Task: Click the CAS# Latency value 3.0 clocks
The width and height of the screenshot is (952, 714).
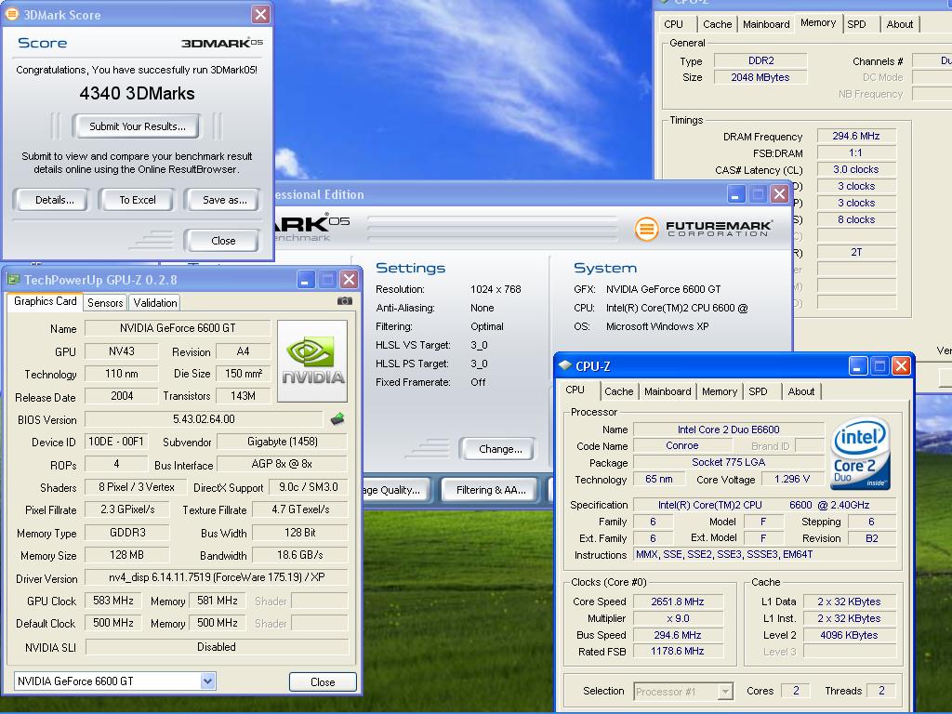Action: point(856,169)
